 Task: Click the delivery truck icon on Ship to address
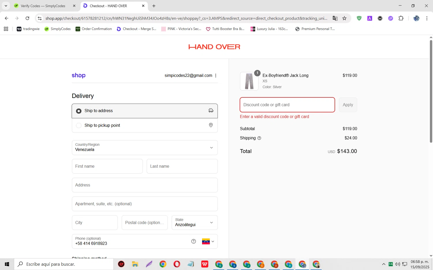pos(211,111)
